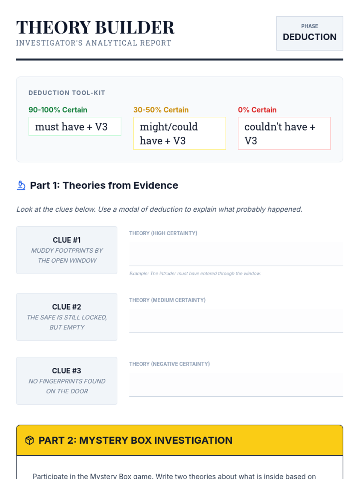Image resolution: width=359 pixels, height=479 pixels.
Task: Focus the medium certainty theory field
Action: [x=236, y=320]
